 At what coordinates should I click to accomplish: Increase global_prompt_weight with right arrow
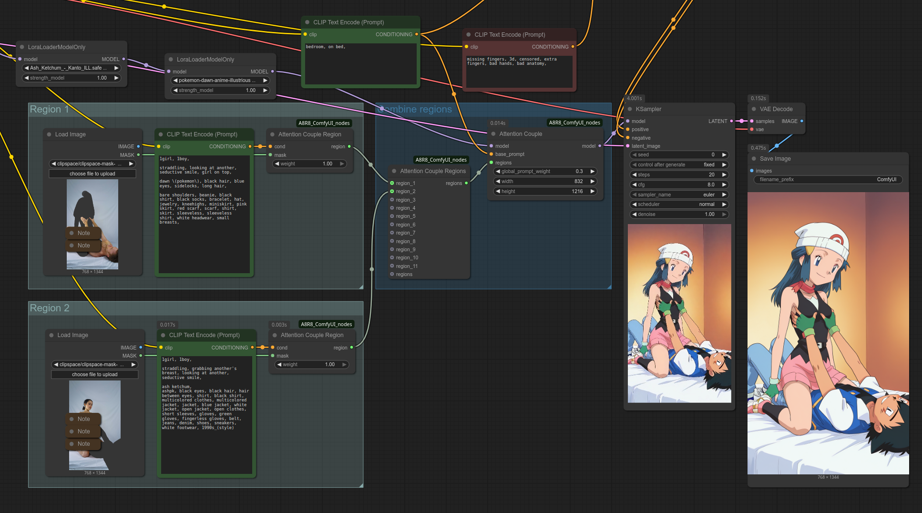pyautogui.click(x=593, y=171)
